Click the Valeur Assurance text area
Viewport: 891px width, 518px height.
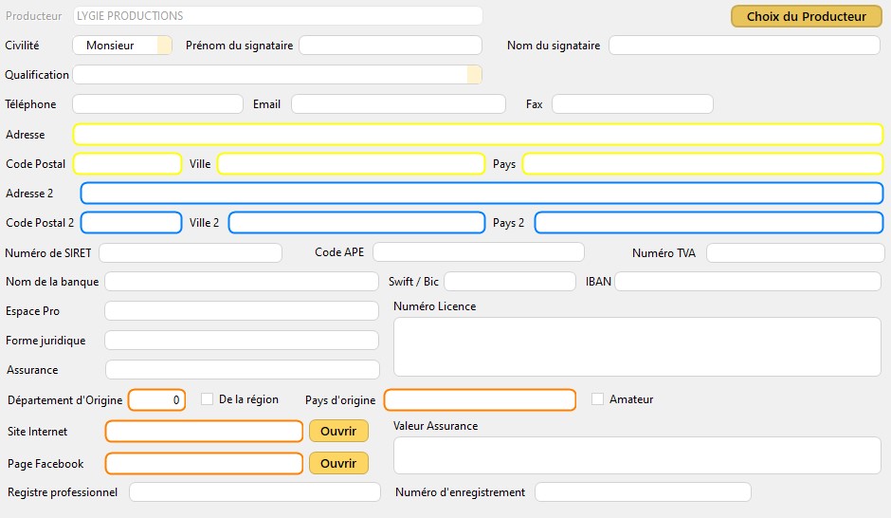pyautogui.click(x=636, y=455)
